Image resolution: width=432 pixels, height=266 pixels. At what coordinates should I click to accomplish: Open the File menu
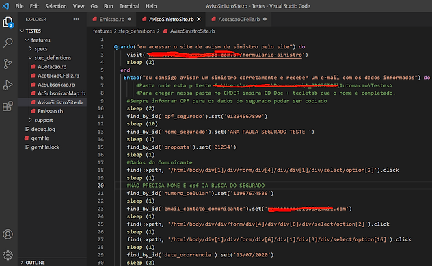pyautogui.click(x=19, y=6)
